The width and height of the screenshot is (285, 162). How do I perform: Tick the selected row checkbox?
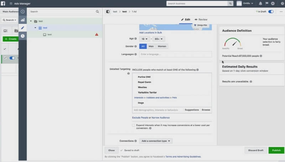tap(5, 58)
